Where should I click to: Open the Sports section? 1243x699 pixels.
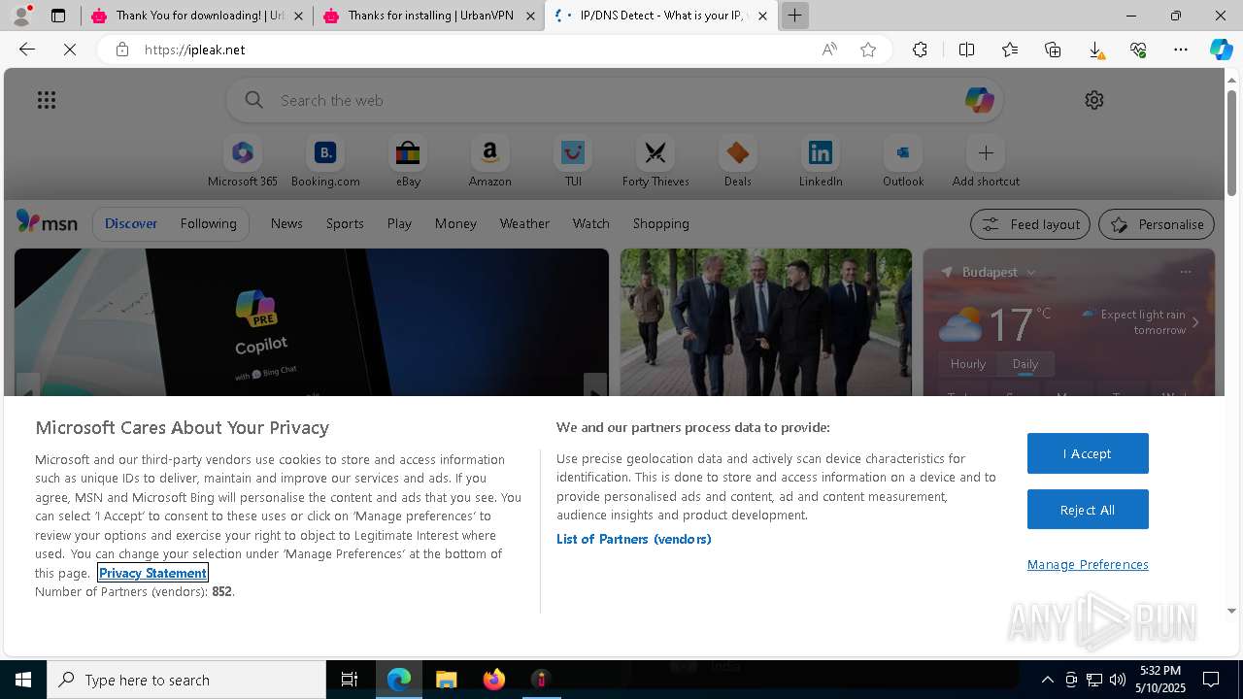click(345, 223)
